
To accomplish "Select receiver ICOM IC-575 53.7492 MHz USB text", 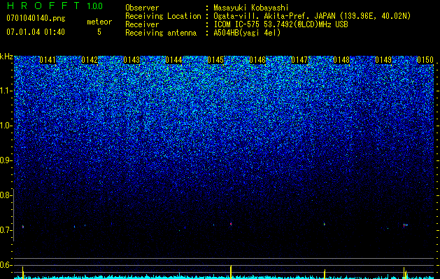I will pyautogui.click(x=281, y=24).
